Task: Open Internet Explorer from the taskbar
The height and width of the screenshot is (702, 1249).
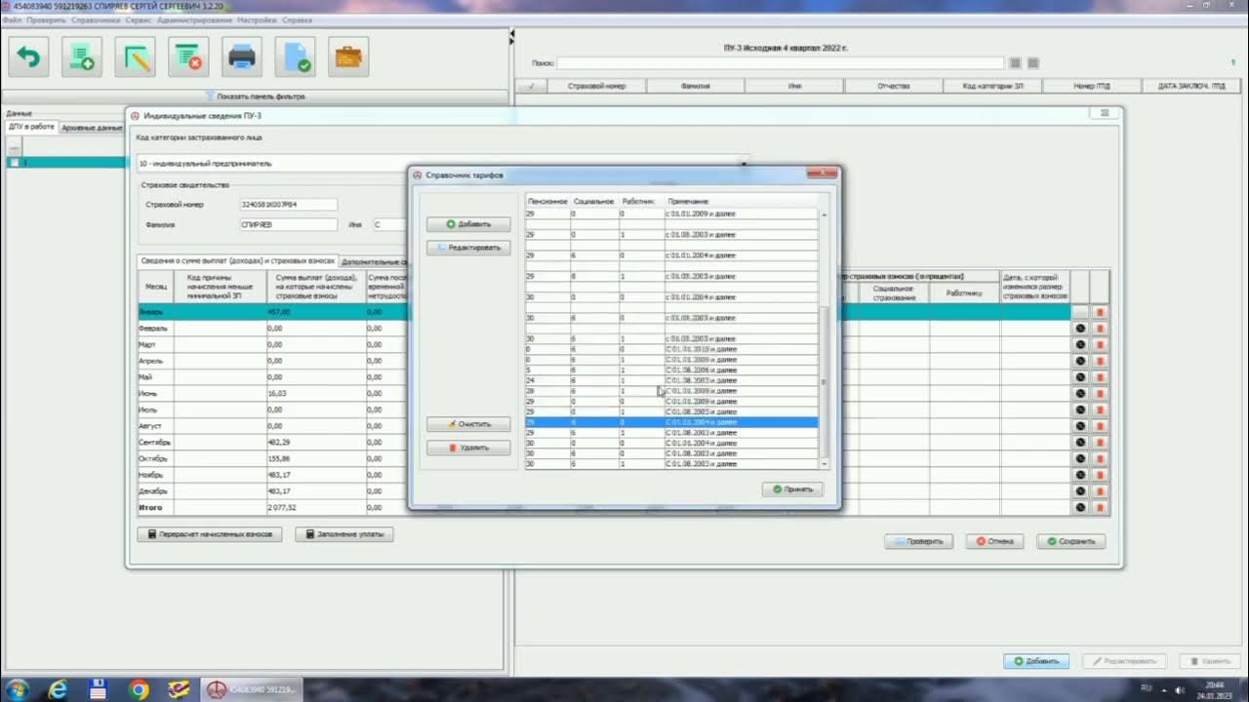Action: pyautogui.click(x=58, y=689)
